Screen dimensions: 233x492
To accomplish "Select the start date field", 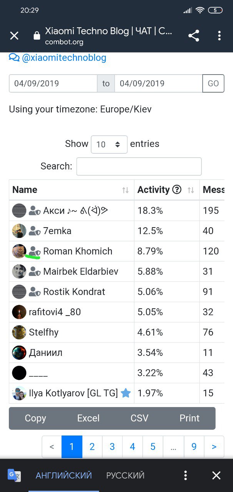I will tap(53, 83).
